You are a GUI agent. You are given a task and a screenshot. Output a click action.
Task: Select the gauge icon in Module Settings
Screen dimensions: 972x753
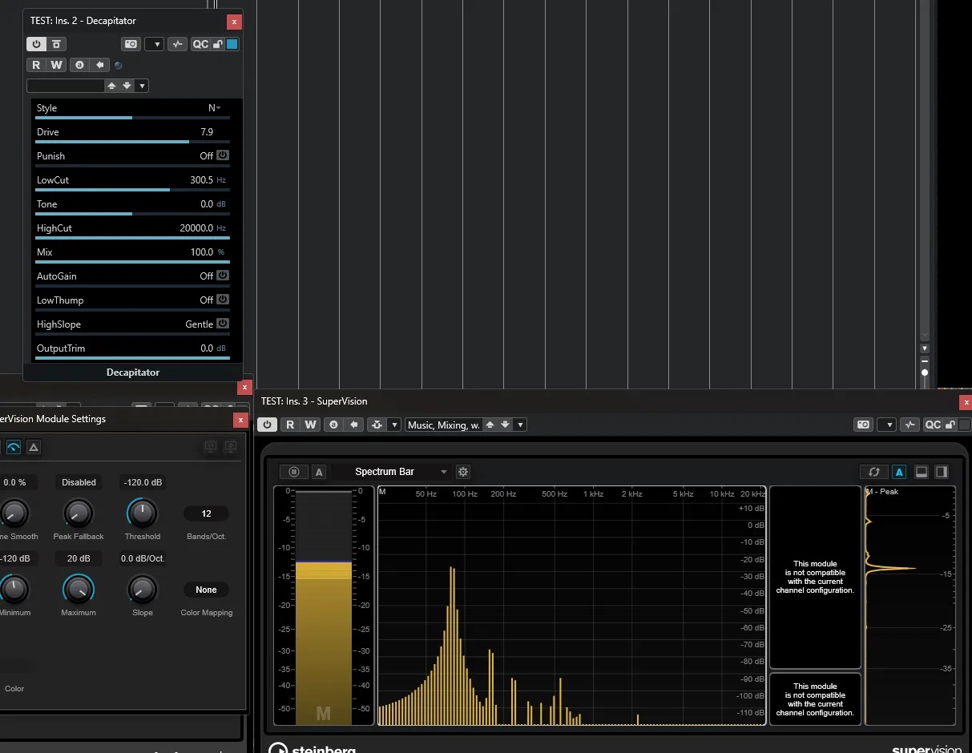(14, 447)
